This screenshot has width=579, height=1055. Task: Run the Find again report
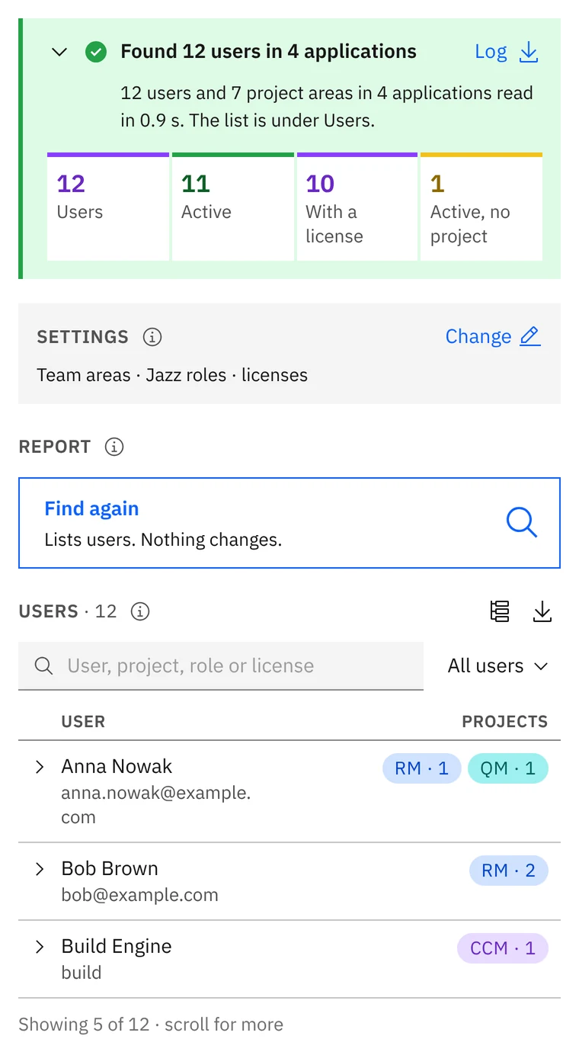(x=289, y=523)
